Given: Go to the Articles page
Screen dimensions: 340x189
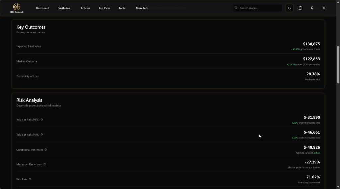Looking at the screenshot, I should click(x=85, y=8).
